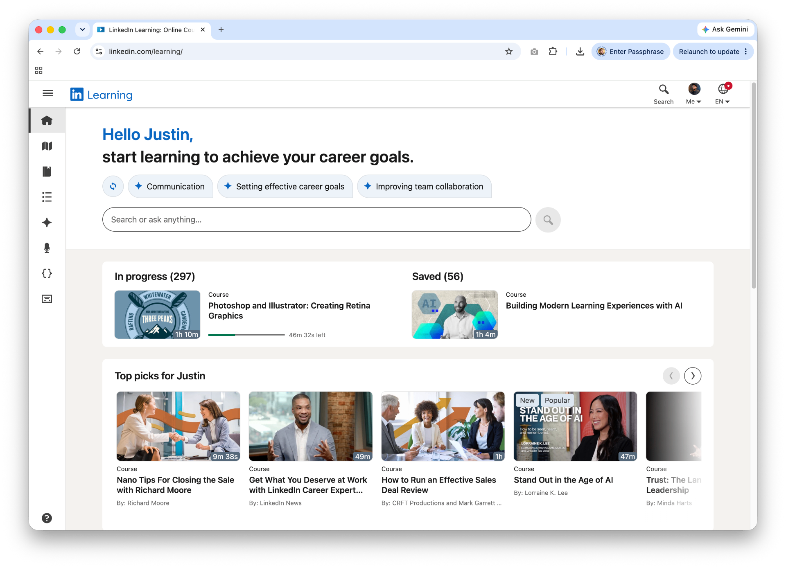Open Get What You Deserve at Work title
The height and width of the screenshot is (568, 786).
click(x=308, y=485)
